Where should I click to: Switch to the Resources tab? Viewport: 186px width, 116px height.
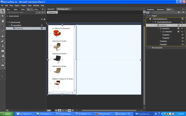click(160, 10)
